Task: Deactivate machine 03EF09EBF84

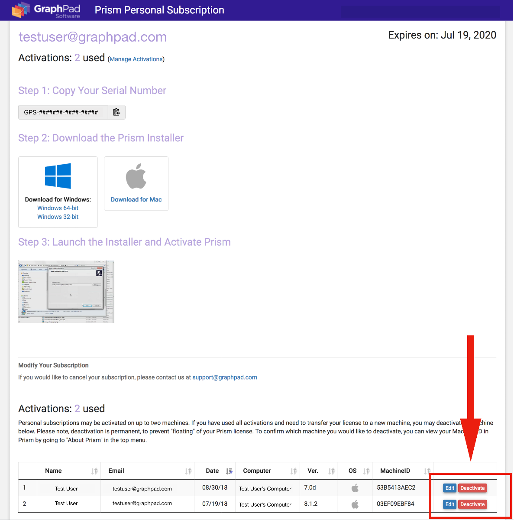Action: coord(472,504)
